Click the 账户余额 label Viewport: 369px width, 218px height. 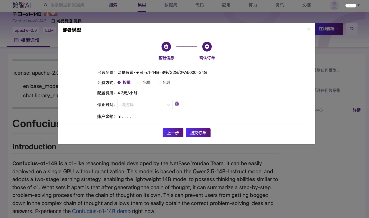click(x=106, y=117)
